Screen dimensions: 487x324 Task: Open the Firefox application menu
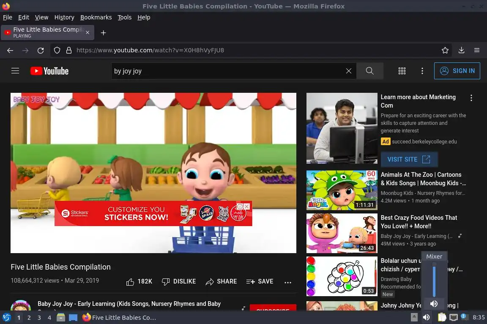477,50
